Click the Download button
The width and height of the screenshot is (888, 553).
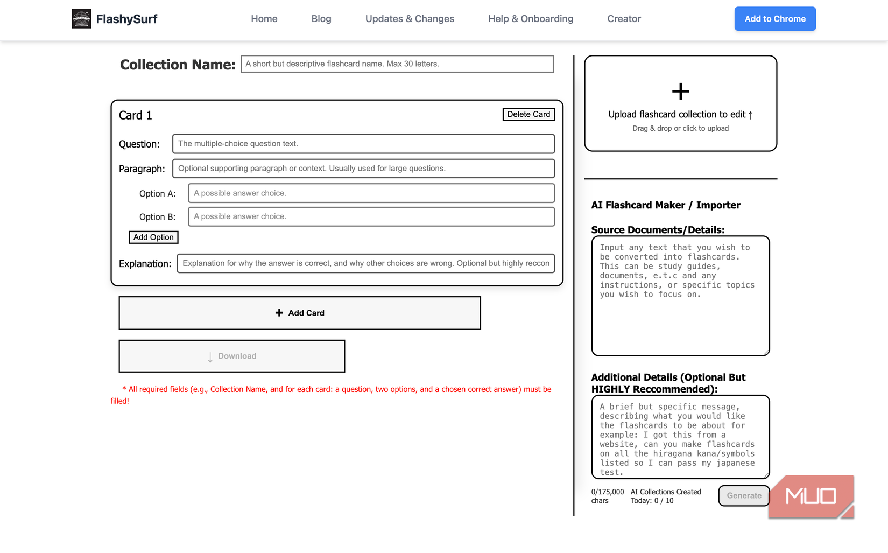(x=231, y=356)
